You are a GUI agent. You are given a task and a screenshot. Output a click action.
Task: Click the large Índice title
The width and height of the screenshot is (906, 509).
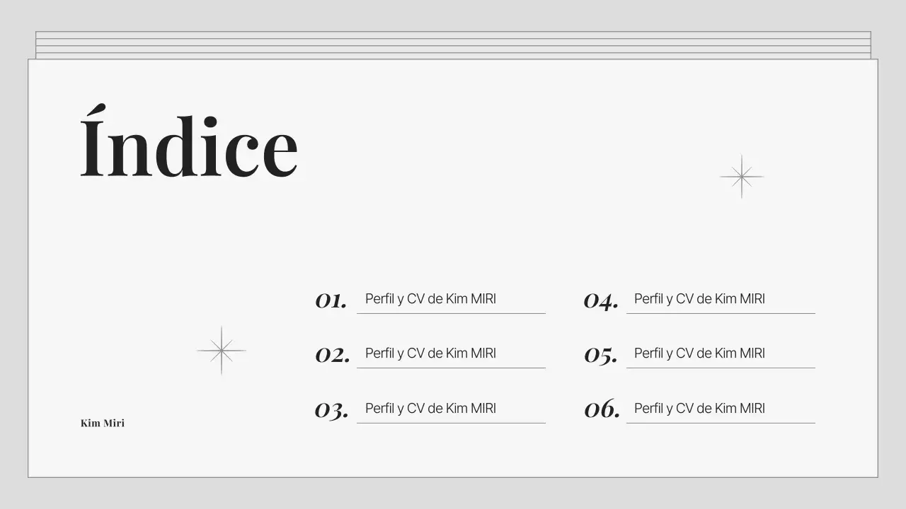pos(189,144)
